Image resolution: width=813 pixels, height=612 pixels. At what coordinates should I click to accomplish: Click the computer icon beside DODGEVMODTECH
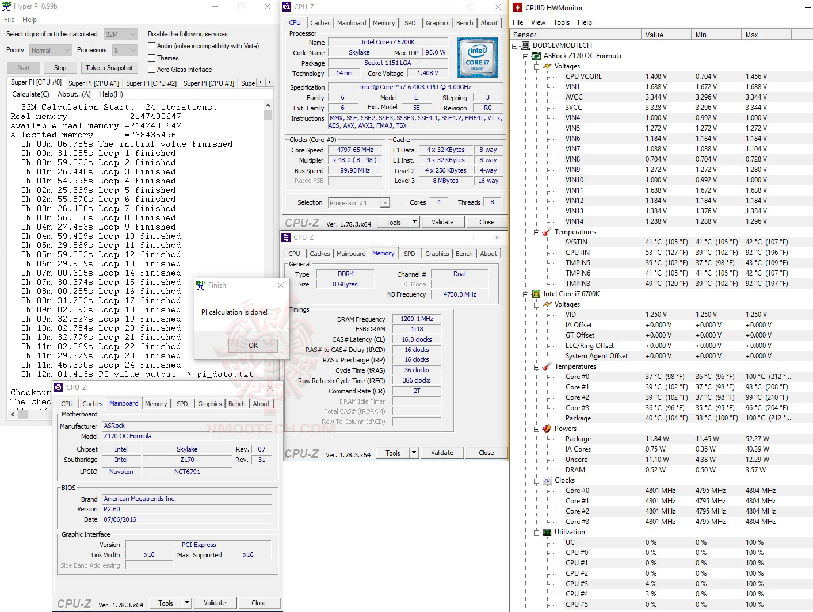526,45
